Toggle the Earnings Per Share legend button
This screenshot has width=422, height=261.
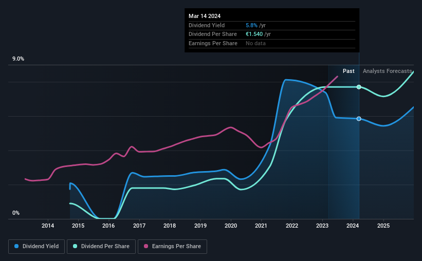[x=172, y=247]
